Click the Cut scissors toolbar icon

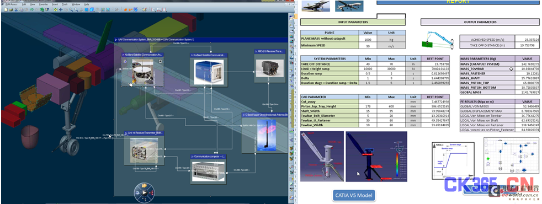tap(16, 10)
